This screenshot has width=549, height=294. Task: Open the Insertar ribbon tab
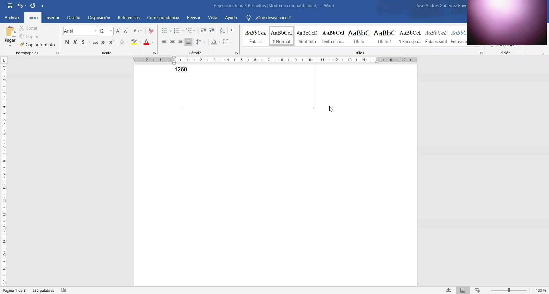[x=52, y=18]
